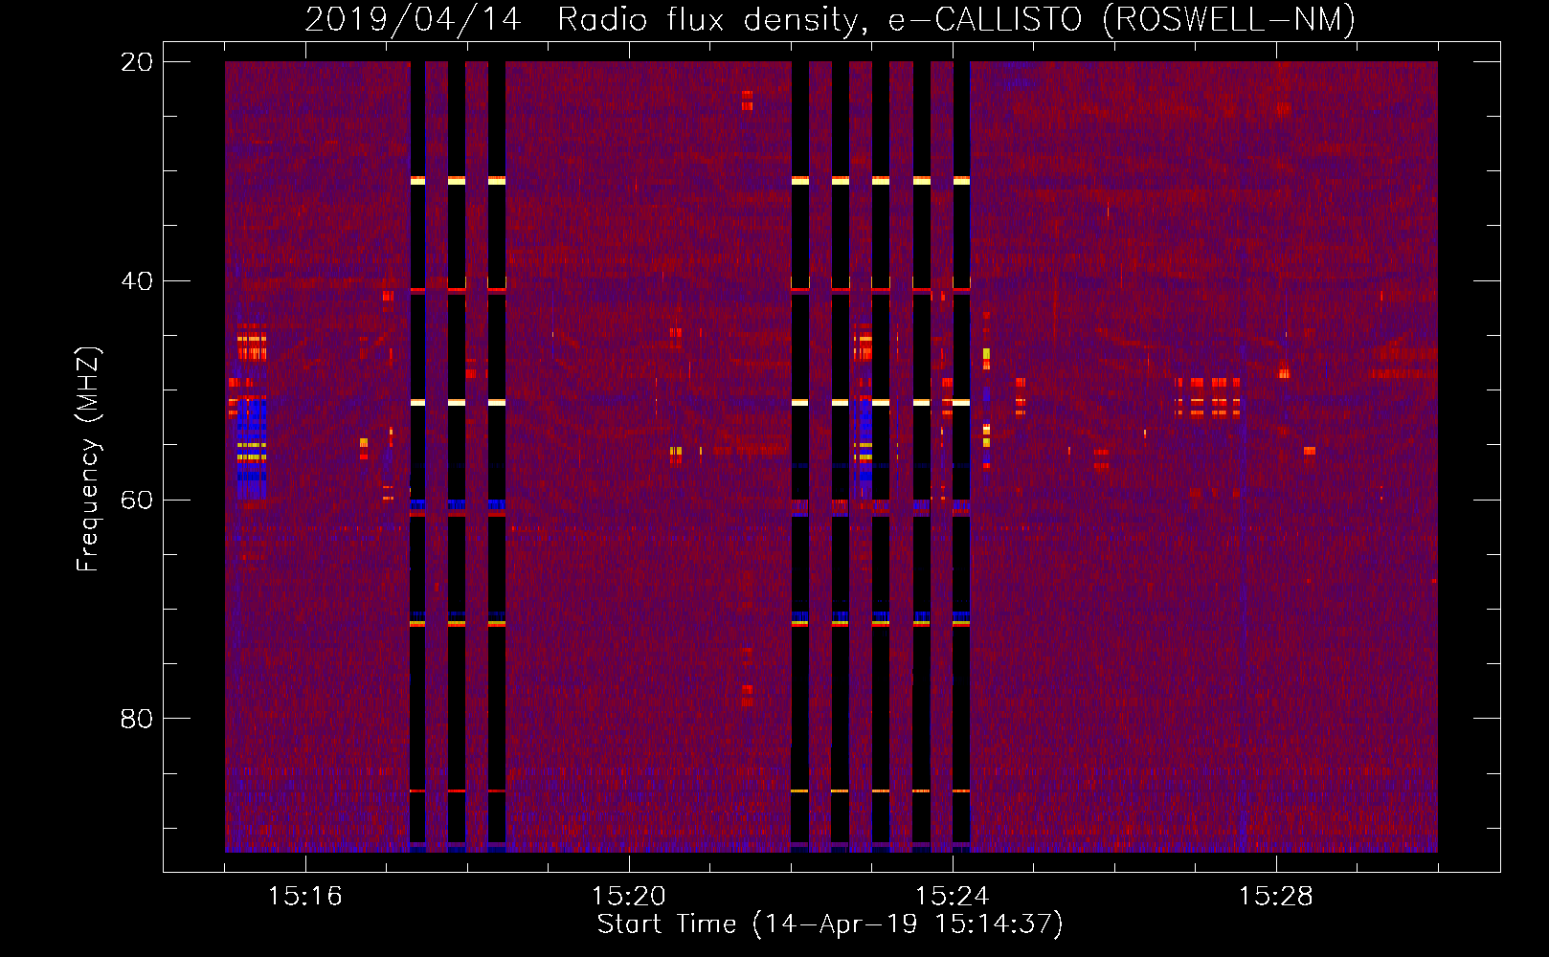Click the frequency label 40
This screenshot has height=957, width=1549.
pos(137,281)
